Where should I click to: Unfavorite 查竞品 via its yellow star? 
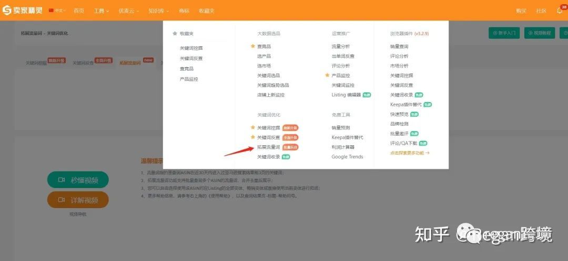(x=253, y=47)
